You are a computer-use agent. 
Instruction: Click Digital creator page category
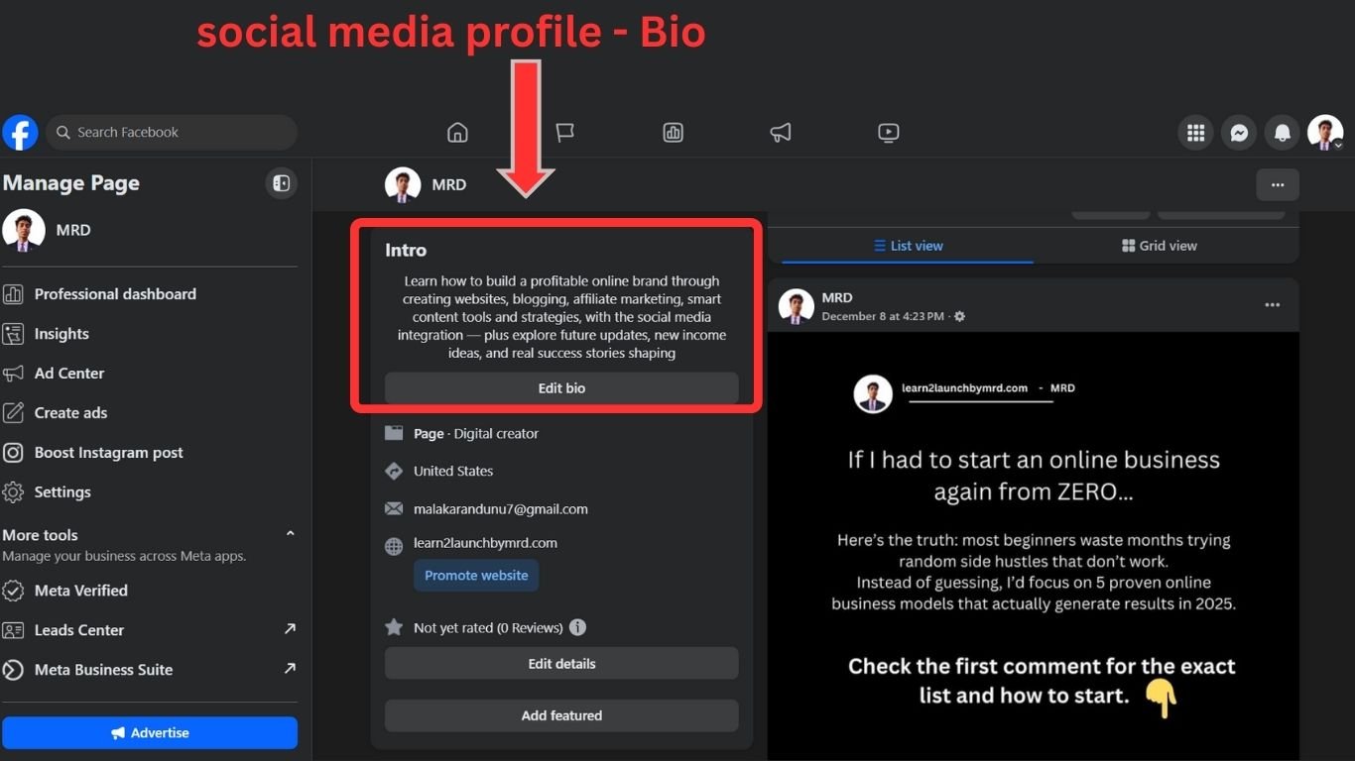496,434
